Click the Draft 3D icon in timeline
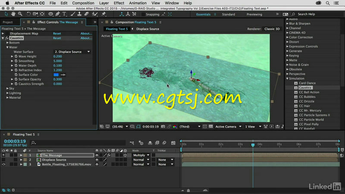This screenshot has width=345, height=194. pyautogui.click(x=141, y=143)
